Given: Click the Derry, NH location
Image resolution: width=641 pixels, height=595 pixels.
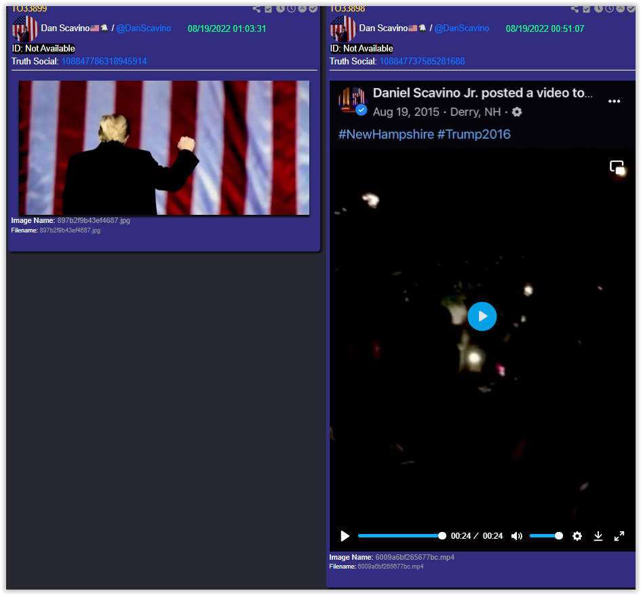Looking at the screenshot, I should pyautogui.click(x=475, y=112).
